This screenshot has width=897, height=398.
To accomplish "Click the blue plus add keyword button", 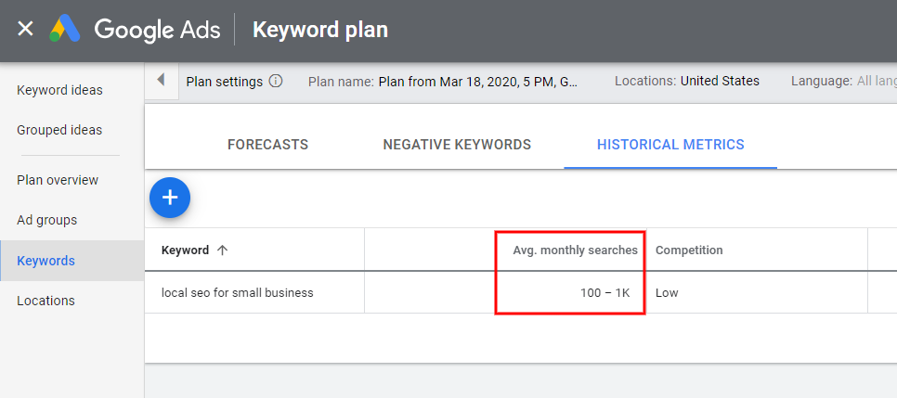I will (x=170, y=199).
